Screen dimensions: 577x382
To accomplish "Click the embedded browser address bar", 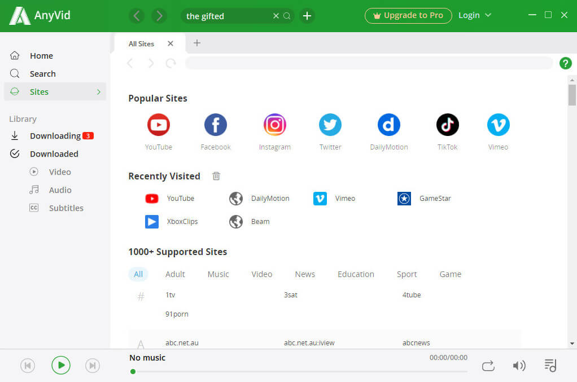I will point(369,63).
